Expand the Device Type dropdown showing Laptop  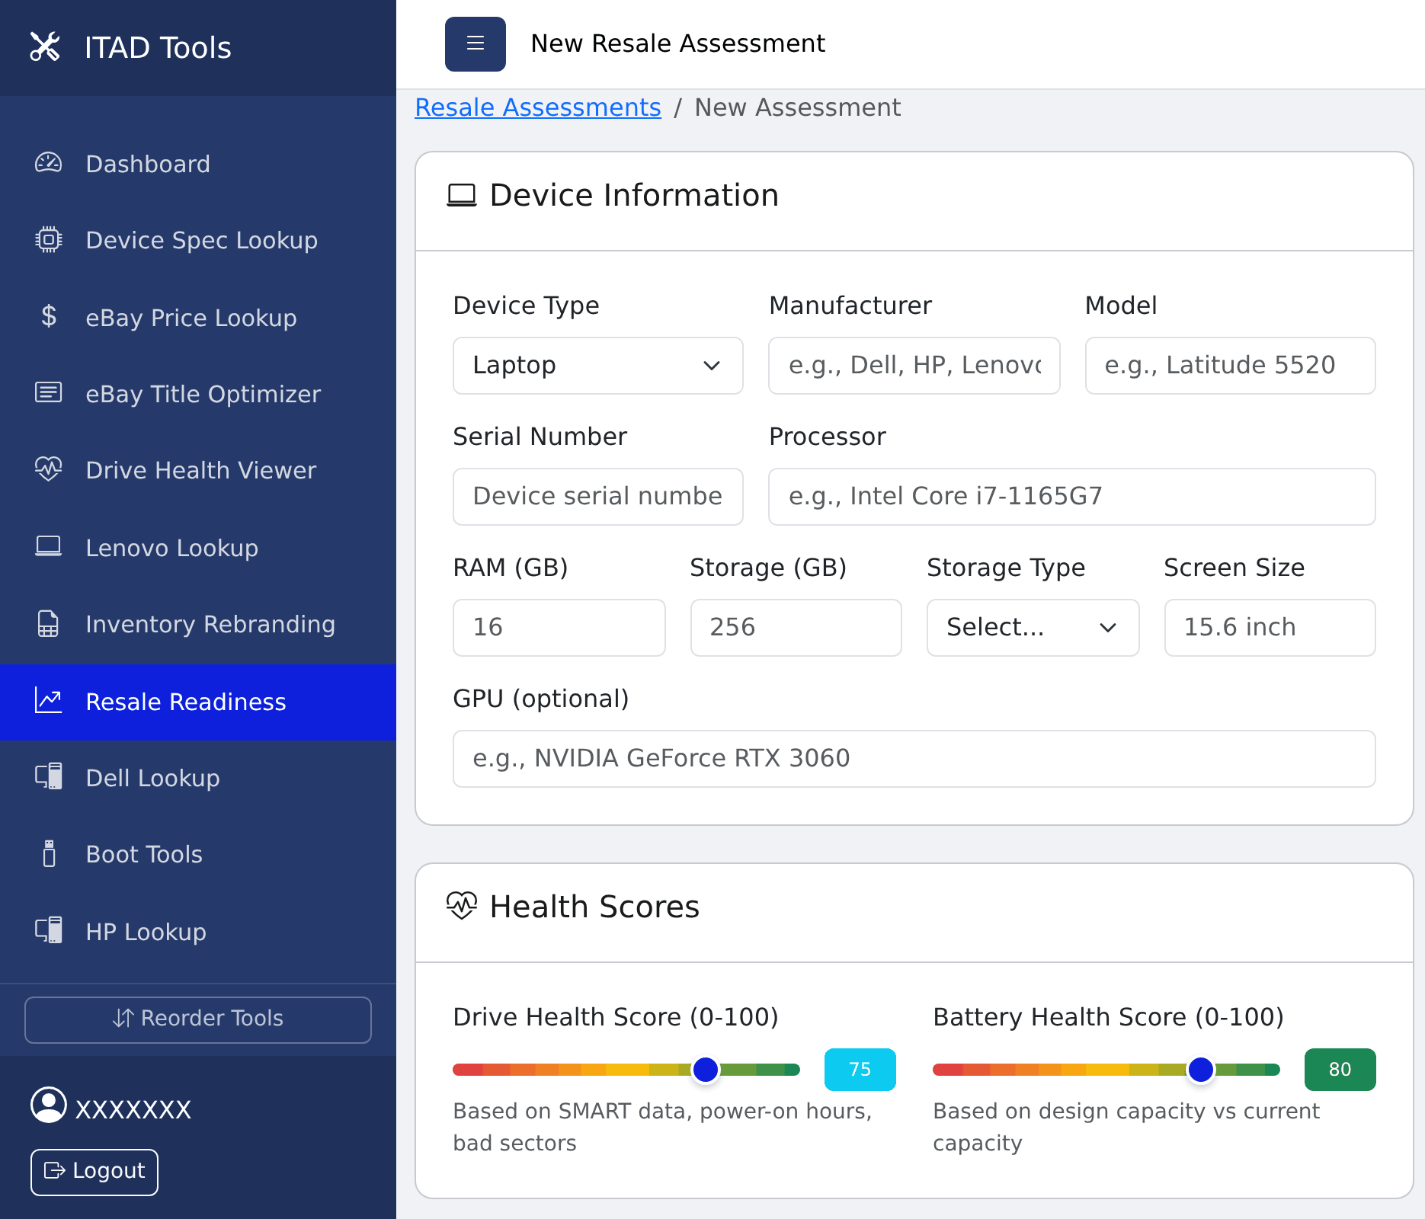coord(598,366)
